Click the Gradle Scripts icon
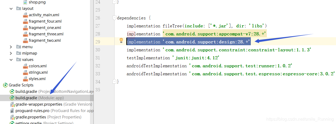This screenshot has height=124, width=336. [x=5, y=85]
